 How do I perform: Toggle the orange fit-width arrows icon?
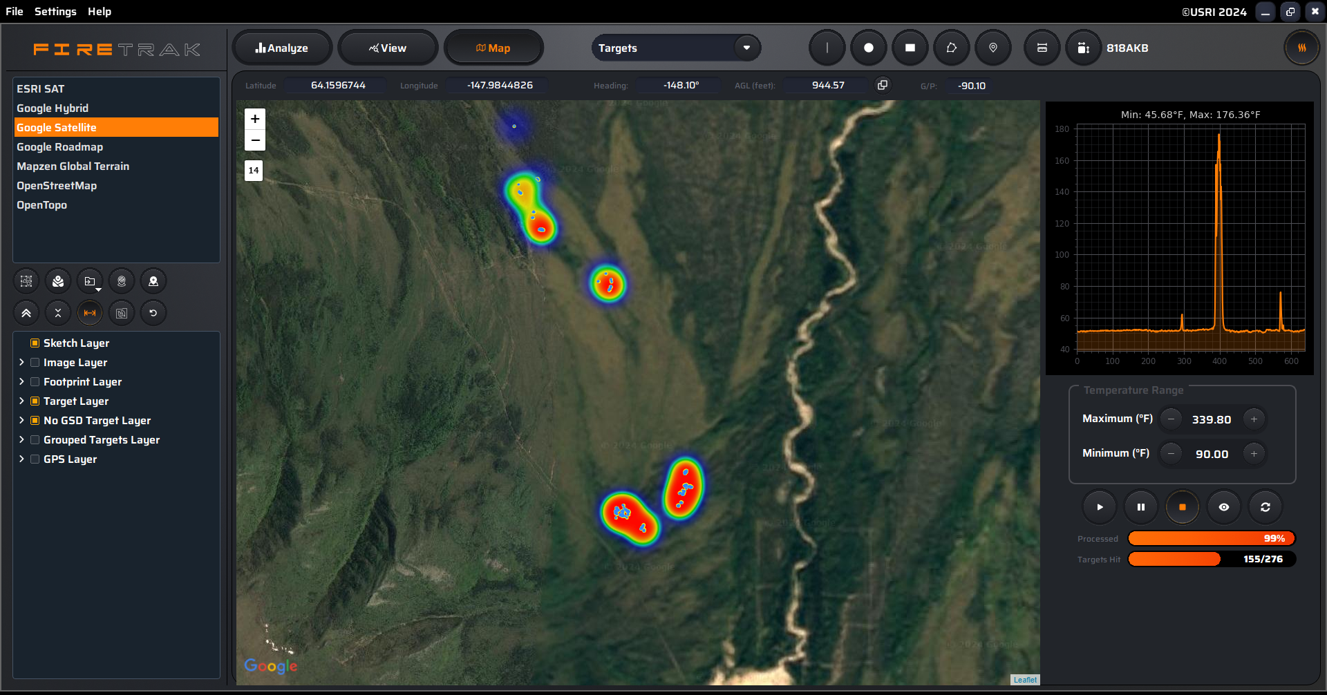tap(90, 313)
